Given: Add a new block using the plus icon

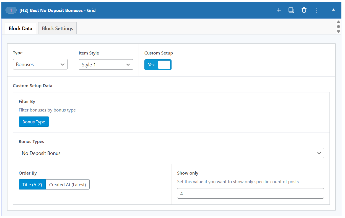Looking at the screenshot, I should click(x=279, y=10).
